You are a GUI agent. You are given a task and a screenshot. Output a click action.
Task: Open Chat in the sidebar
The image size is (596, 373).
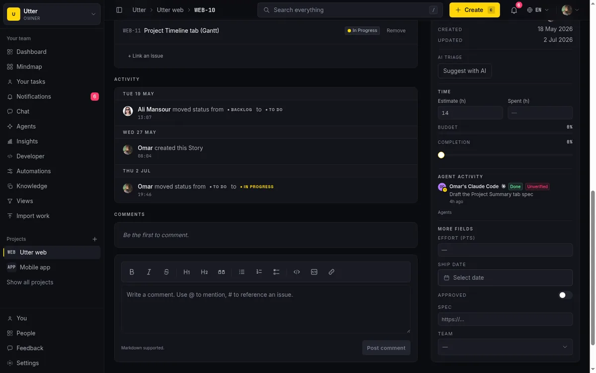52,111
